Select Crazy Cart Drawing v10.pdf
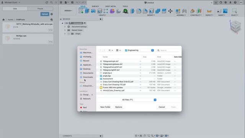 point(139,85)
